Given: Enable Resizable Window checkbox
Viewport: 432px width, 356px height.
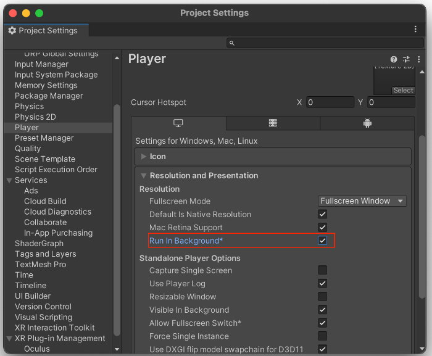Looking at the screenshot, I should pos(322,297).
